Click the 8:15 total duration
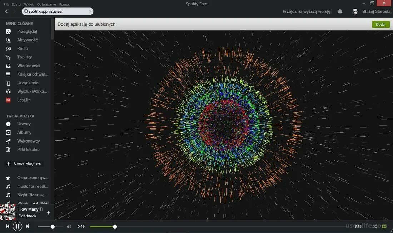The height and width of the screenshot is (233, 393). coord(358,226)
